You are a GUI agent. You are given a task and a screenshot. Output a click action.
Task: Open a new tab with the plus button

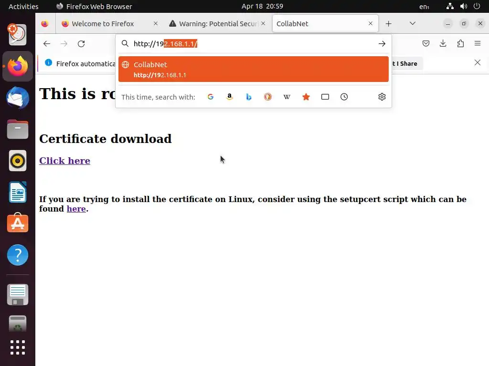click(x=388, y=24)
